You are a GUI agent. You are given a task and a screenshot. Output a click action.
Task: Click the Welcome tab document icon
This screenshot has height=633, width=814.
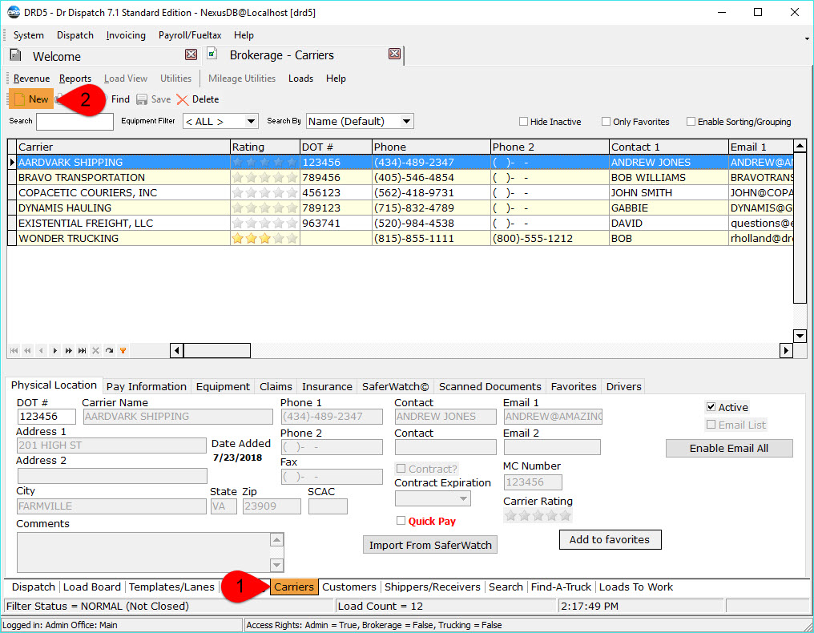[x=15, y=55]
